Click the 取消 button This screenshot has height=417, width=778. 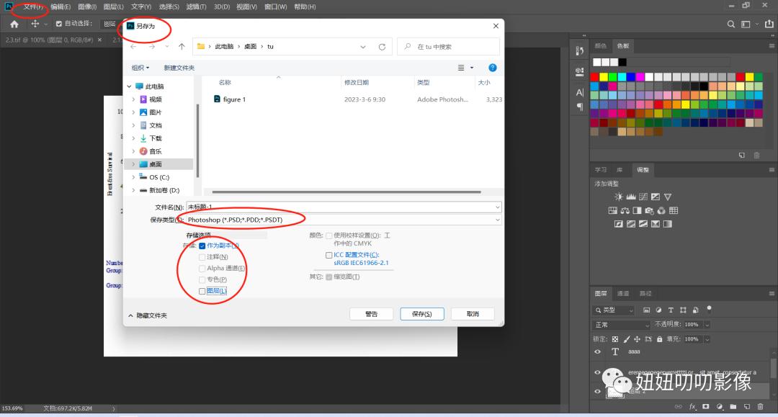tap(473, 314)
